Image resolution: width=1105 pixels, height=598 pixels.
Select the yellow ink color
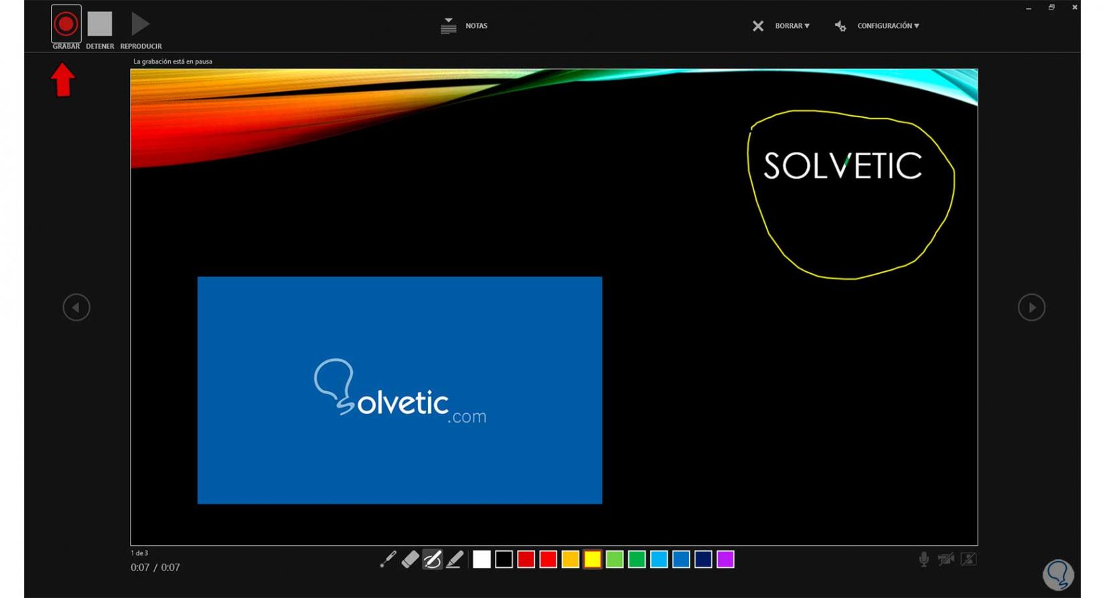click(592, 559)
